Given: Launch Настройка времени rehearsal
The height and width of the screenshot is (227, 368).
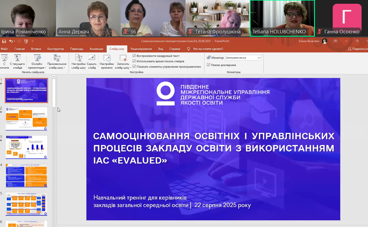Looking at the screenshot, I should (107, 62).
